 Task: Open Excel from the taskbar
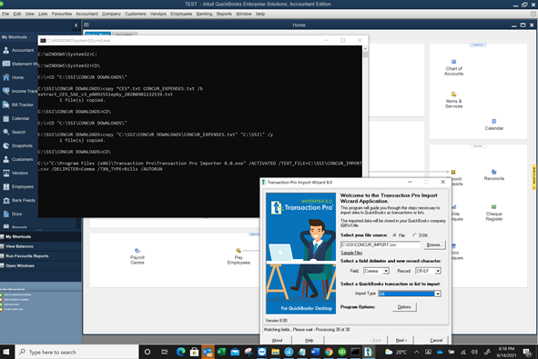pyautogui.click(x=221, y=352)
